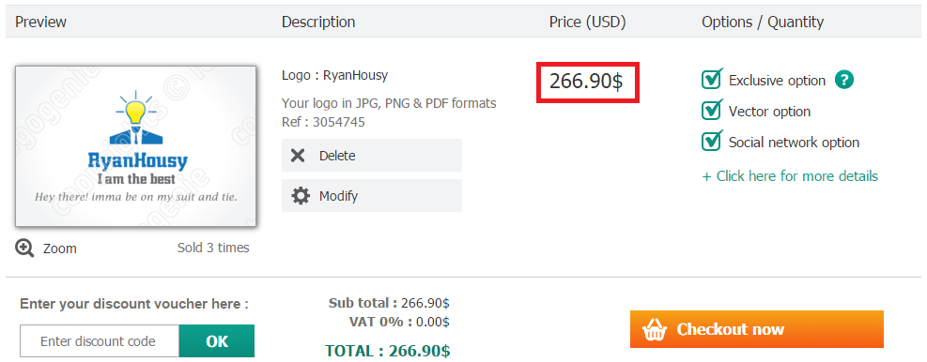Click the Preview column header

tap(40, 22)
